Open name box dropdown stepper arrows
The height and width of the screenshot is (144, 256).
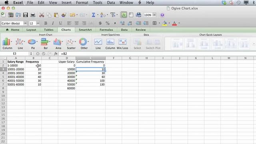coord(31,54)
